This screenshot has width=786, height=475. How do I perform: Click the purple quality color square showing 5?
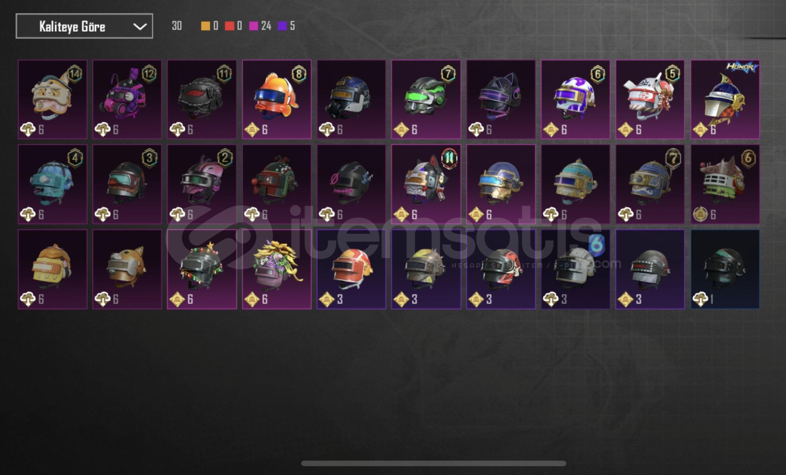click(282, 26)
